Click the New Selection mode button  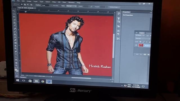(x=21, y=4)
